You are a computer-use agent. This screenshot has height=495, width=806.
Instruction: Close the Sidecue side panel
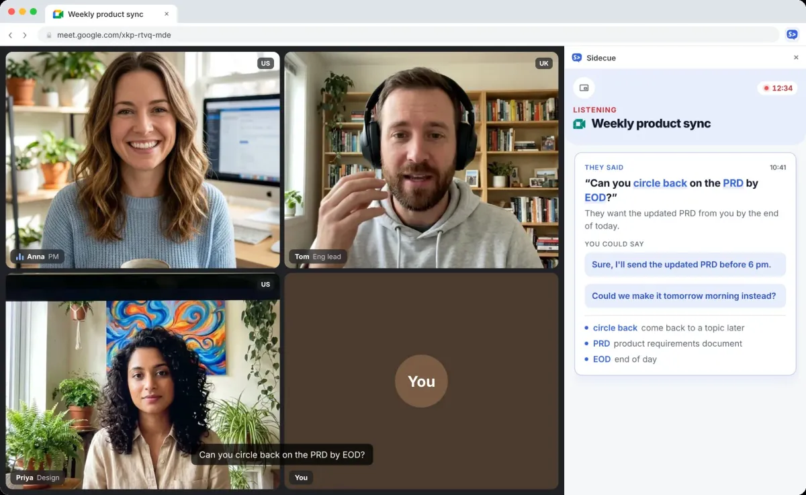[x=796, y=58]
